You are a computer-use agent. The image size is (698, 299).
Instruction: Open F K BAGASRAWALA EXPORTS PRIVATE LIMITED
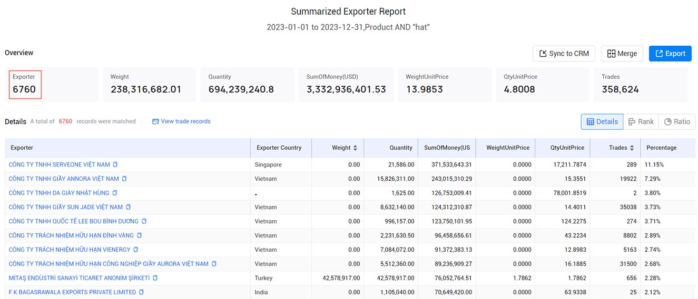point(72,292)
